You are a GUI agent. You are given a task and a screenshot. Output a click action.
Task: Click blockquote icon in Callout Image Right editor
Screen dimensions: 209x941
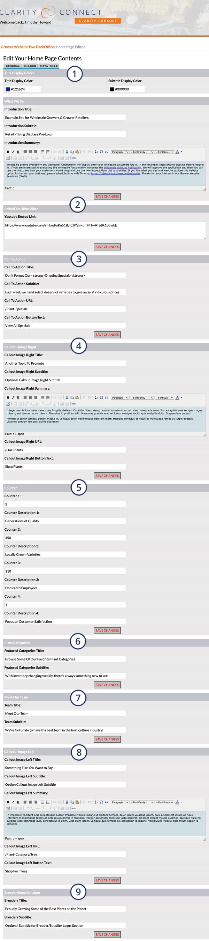(107, 397)
